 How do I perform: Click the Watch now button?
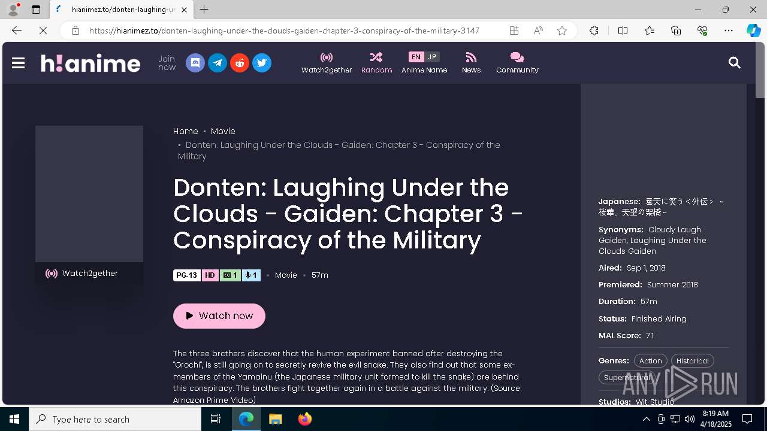coord(219,316)
